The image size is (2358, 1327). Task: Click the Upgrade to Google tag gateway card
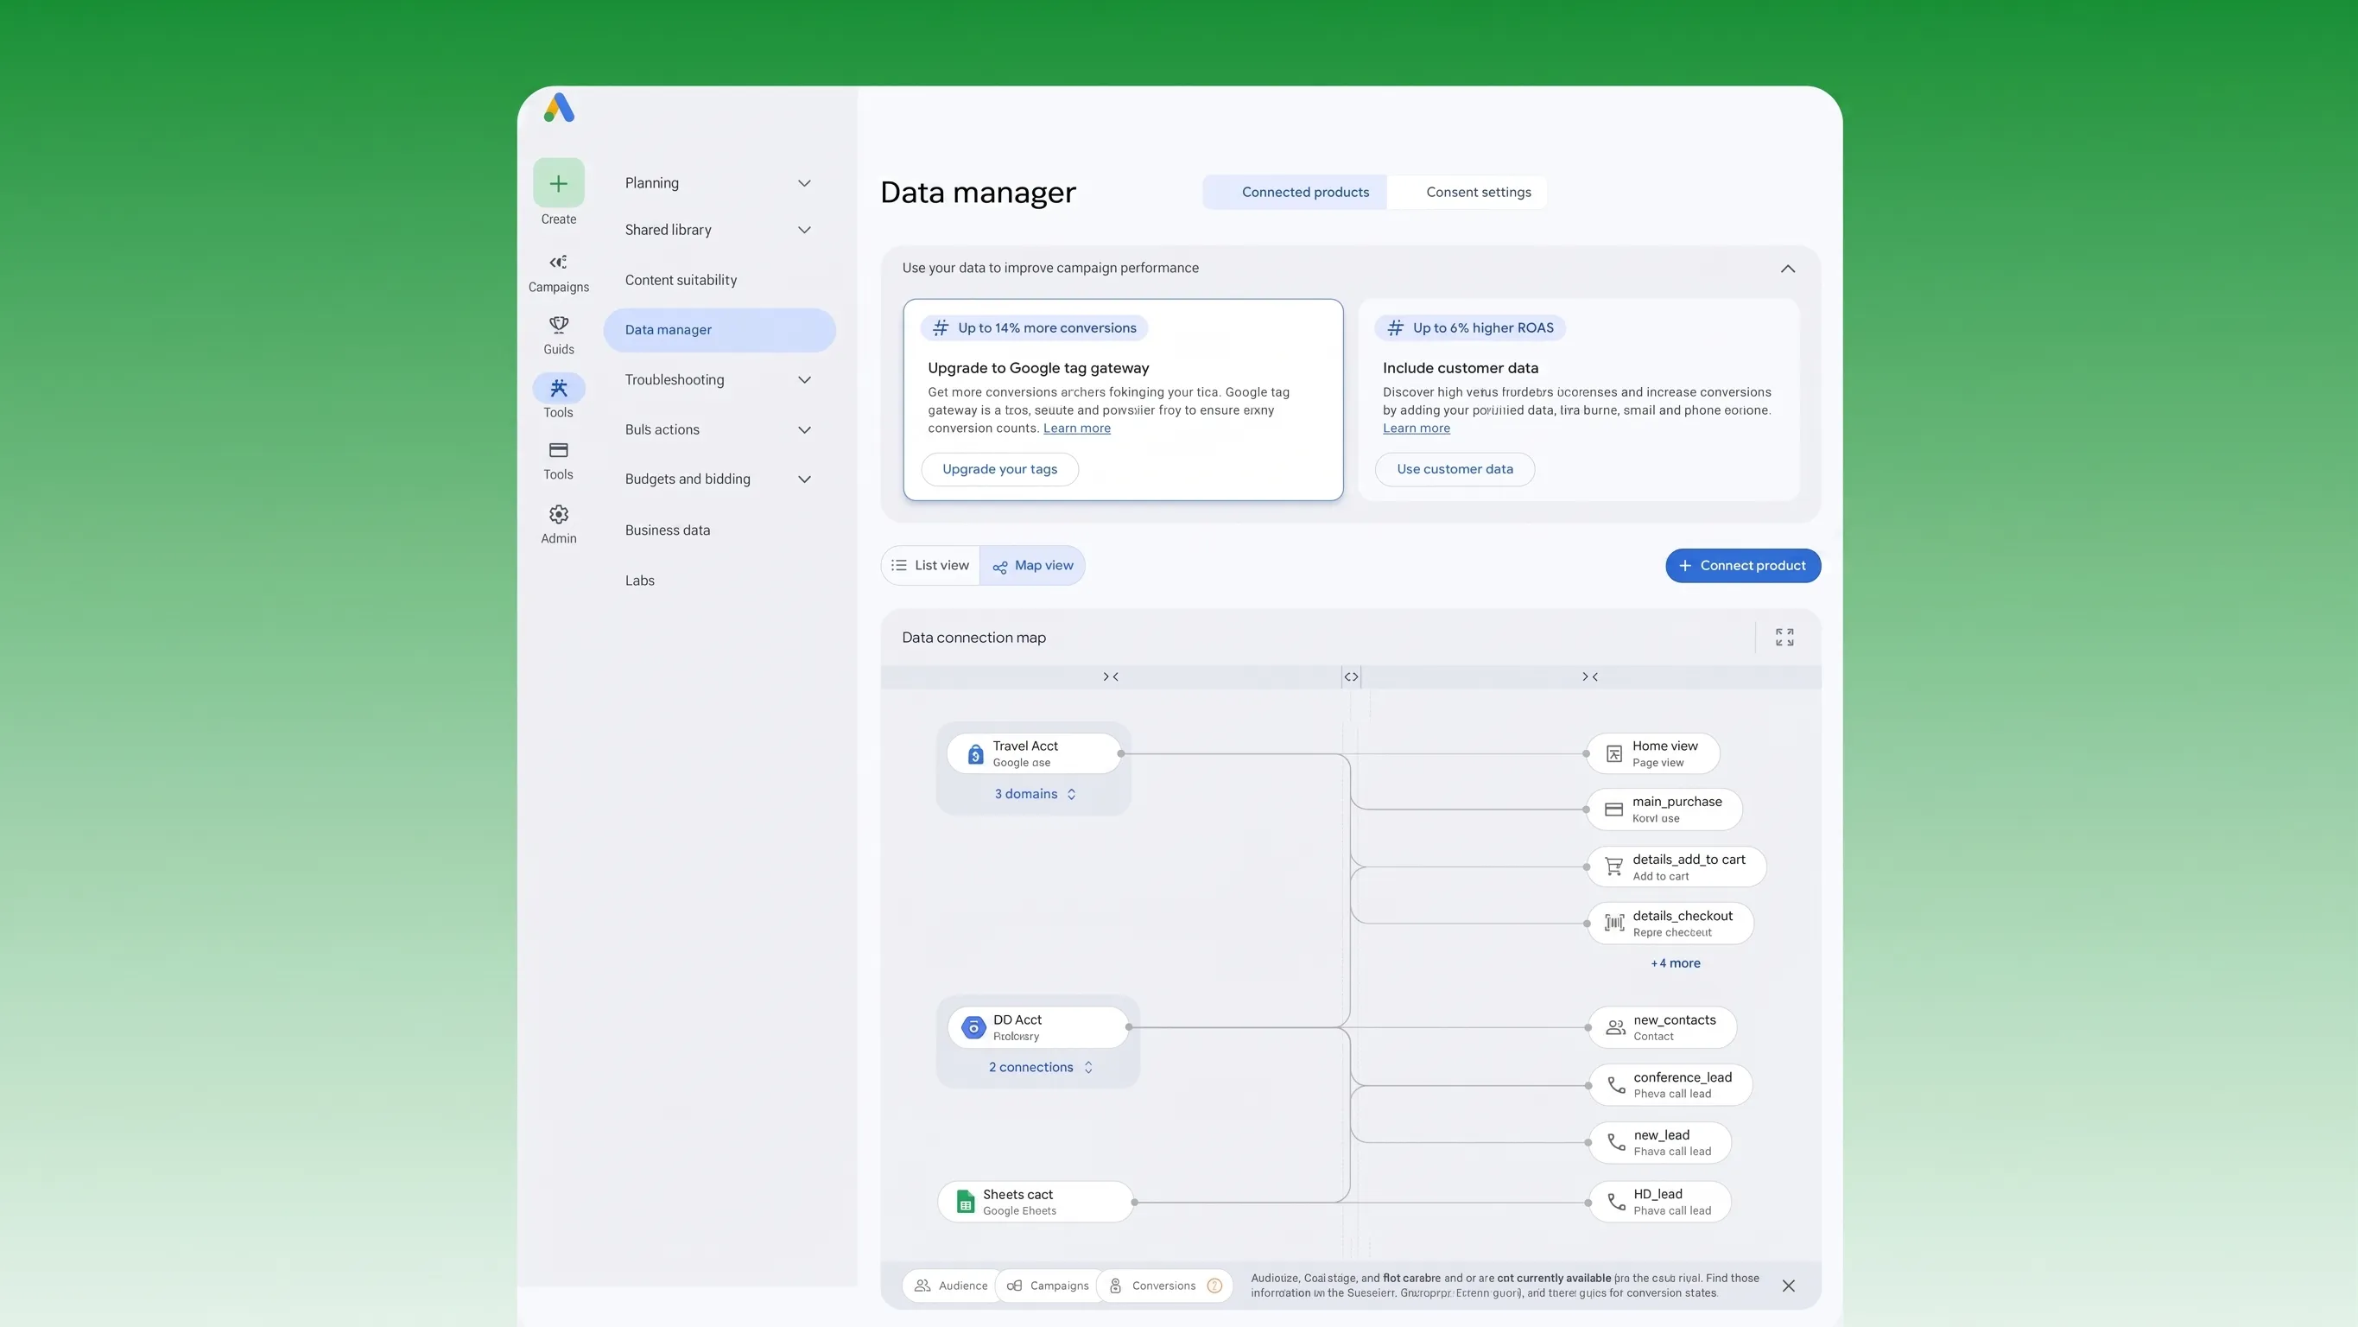1123,399
